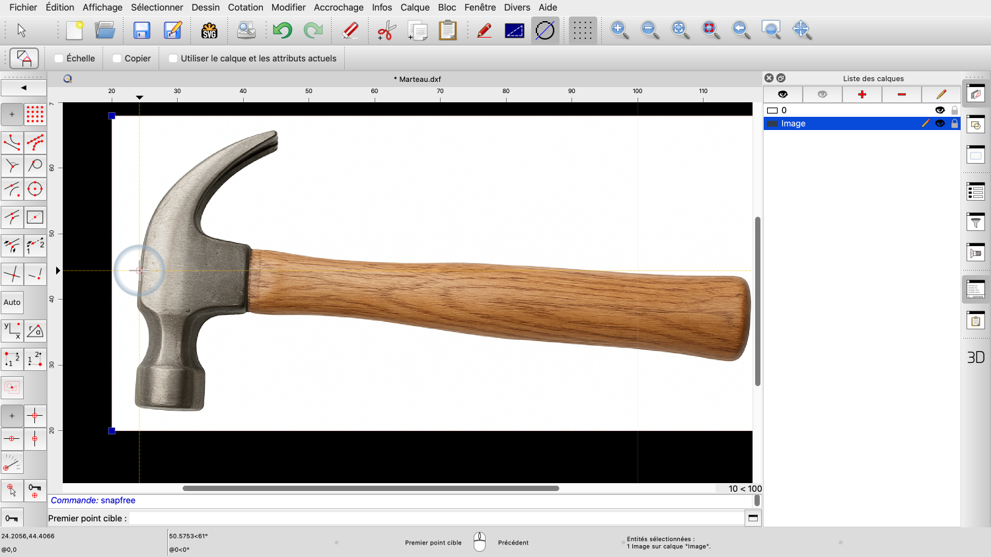Hide the Image layer using eye icon

(939, 123)
